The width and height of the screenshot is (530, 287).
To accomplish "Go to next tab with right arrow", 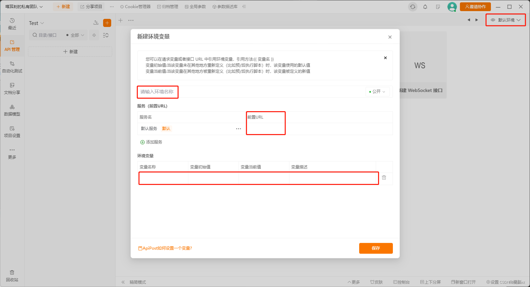I will click(x=476, y=20).
